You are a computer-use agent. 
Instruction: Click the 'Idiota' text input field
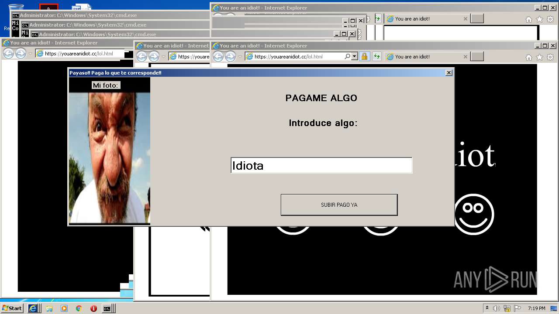coord(321,165)
